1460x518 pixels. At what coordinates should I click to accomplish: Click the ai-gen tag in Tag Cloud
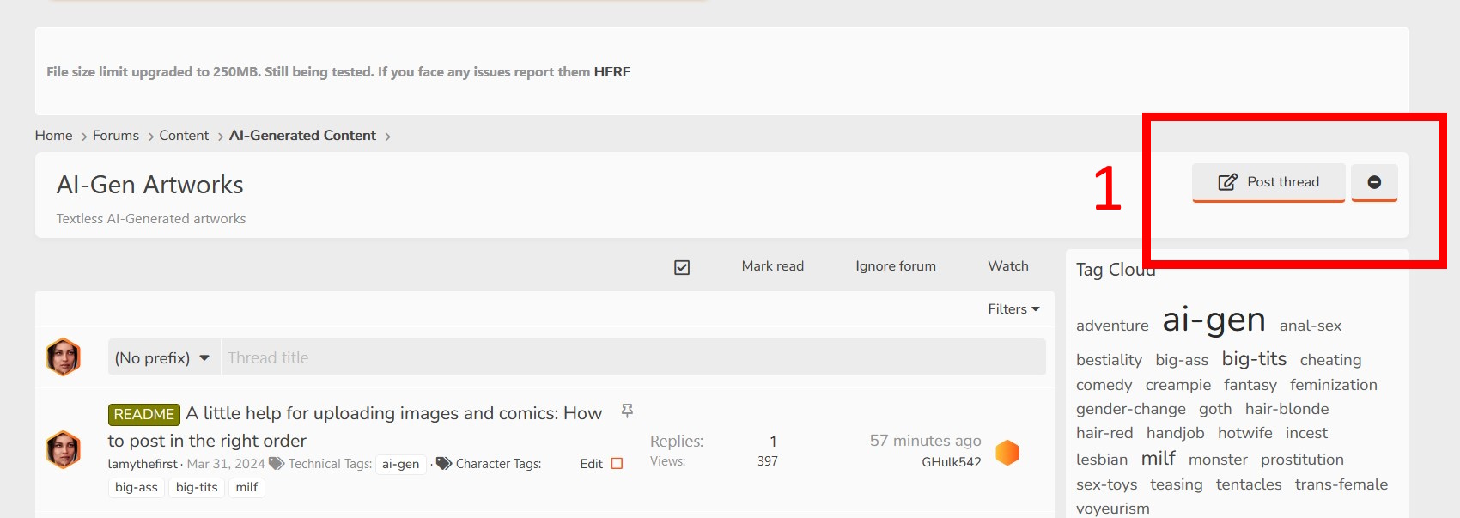point(1214,320)
